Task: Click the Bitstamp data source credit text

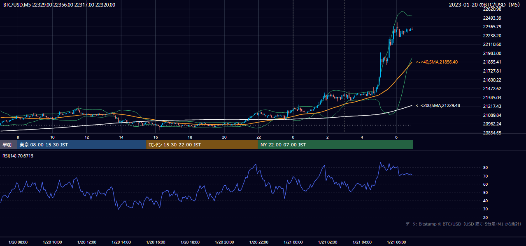Action: click(x=464, y=224)
